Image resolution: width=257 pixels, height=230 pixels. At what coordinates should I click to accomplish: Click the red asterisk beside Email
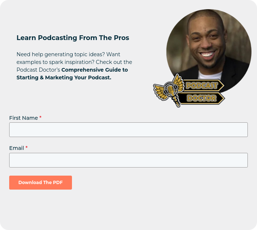(26, 147)
